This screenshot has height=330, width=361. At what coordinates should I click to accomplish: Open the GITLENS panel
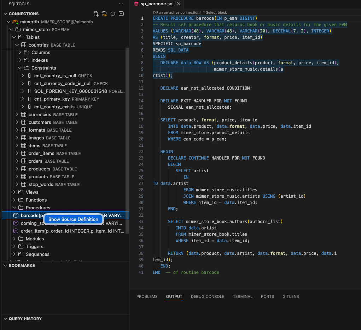coord(291,296)
